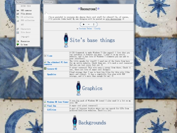Open audio player more options menu

94,24
